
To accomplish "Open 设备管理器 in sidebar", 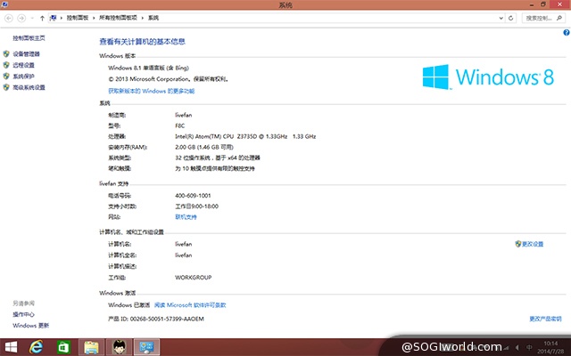I will pos(26,53).
